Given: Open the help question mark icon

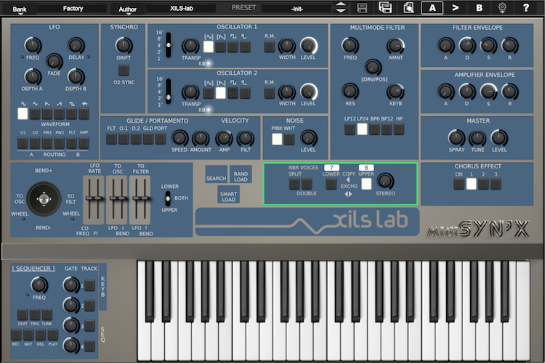Looking at the screenshot, I should 525,8.
